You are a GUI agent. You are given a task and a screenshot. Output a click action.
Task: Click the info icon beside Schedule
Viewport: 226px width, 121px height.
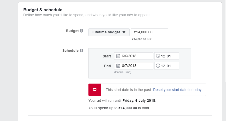click(x=82, y=51)
